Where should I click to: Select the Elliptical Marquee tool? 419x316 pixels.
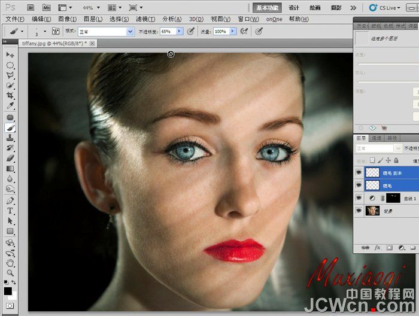10,65
